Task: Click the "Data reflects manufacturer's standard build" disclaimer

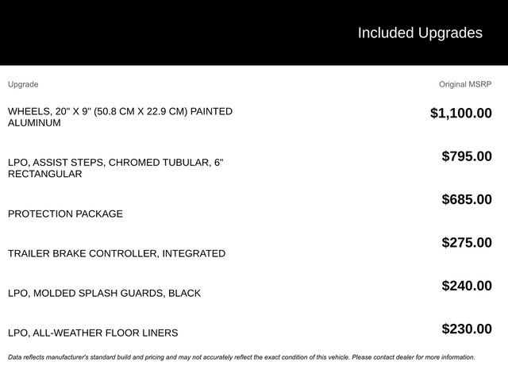Action: (x=119, y=357)
